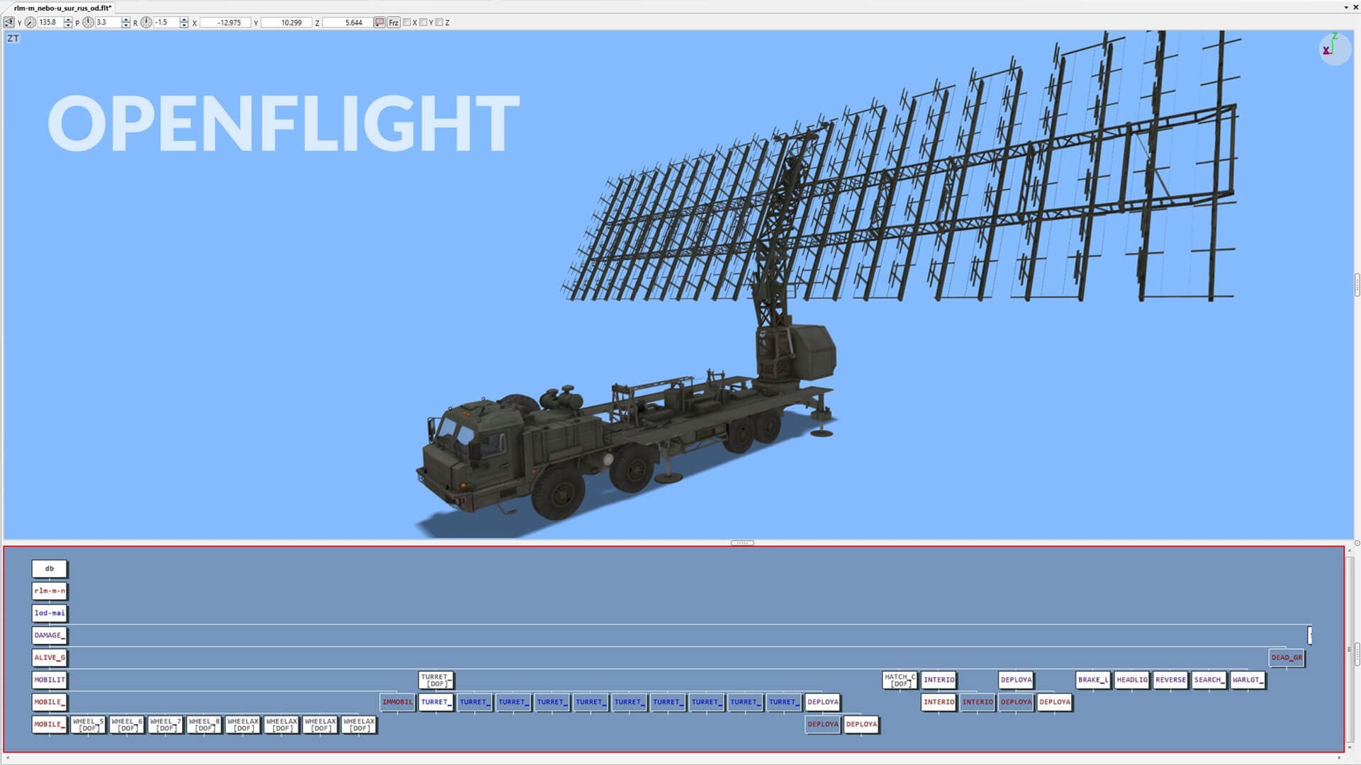
Task: Open the tab list dropdown arrow
Action: coord(1346,8)
